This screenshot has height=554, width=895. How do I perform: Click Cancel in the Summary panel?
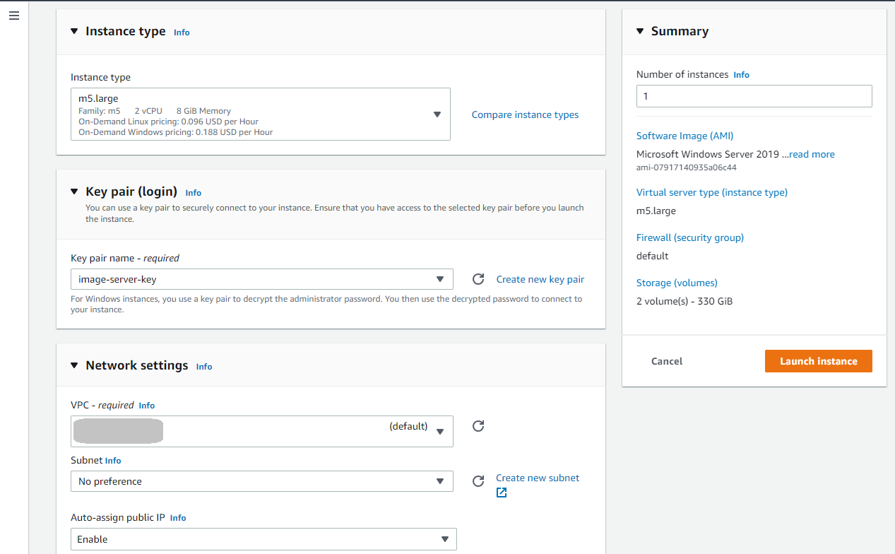(x=666, y=361)
